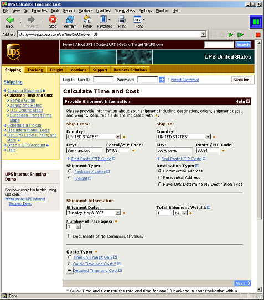Click the red stop recording square

tap(258, 35)
